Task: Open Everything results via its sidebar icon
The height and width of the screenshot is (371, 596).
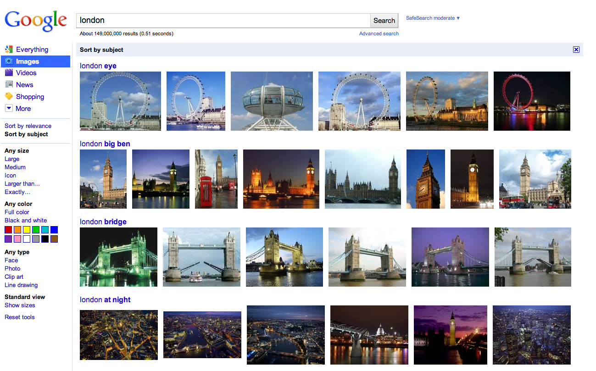Action: [9, 50]
